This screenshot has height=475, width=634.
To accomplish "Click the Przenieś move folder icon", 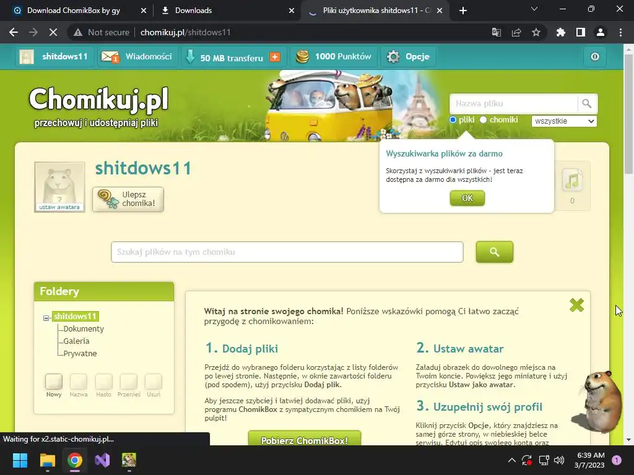I will [x=129, y=382].
